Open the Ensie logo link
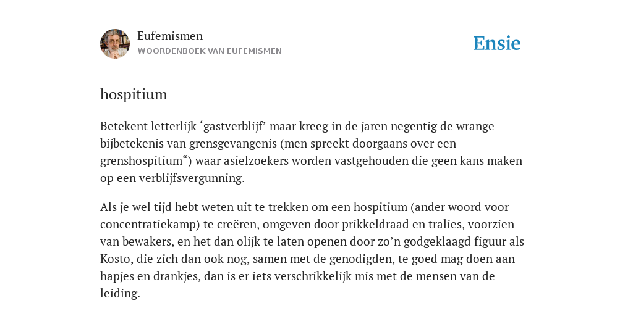The width and height of the screenshot is (633, 316). [x=497, y=43]
